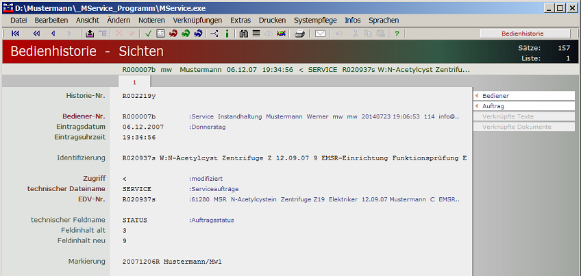This screenshot has width=581, height=276.
Task: Click the Feldinhalt neu value 9
Action: [x=125, y=241]
